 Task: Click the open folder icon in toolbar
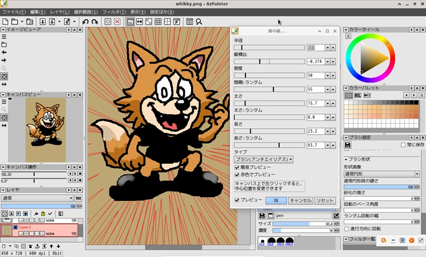tap(15, 21)
